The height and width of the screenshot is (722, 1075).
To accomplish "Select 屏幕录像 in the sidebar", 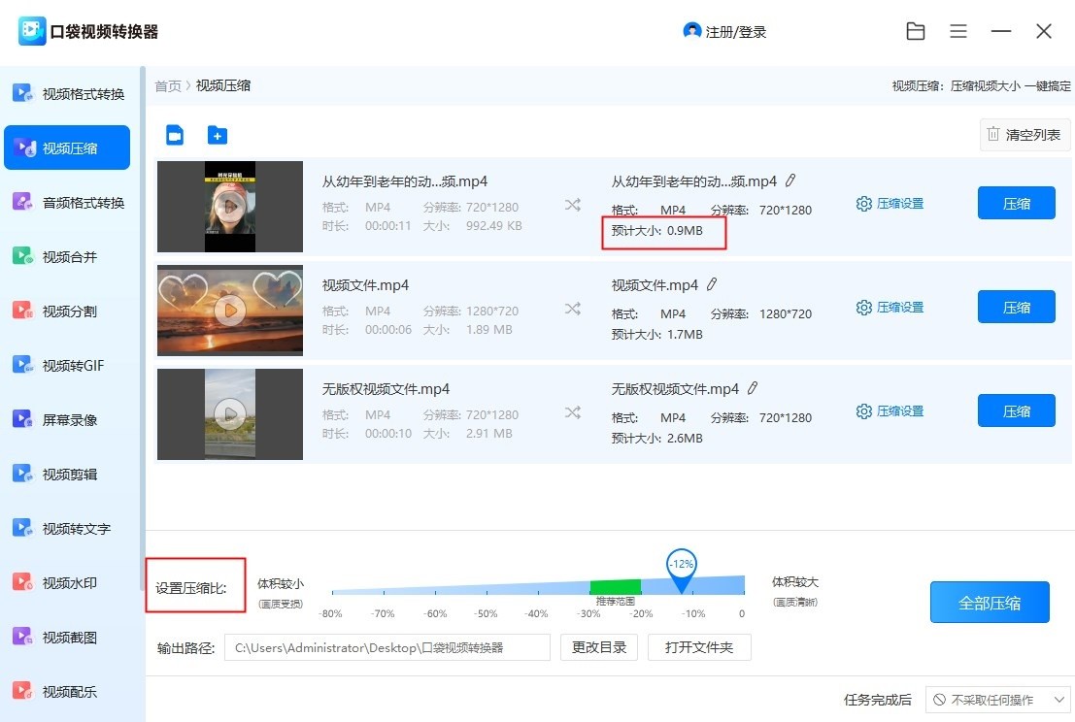I will pos(70,420).
